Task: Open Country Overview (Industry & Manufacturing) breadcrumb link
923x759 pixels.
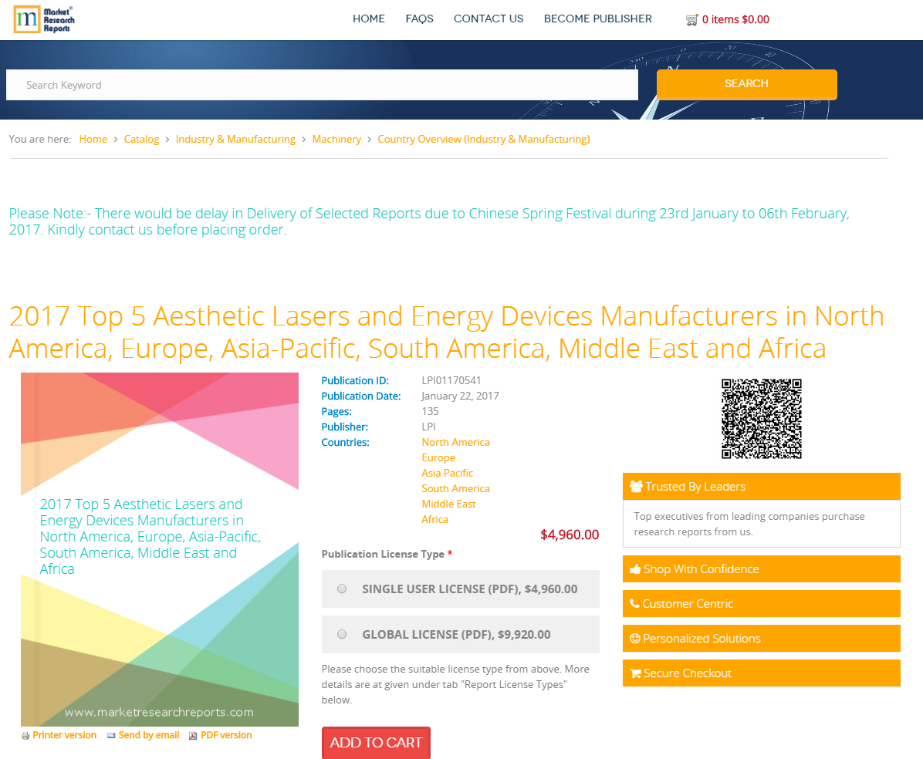Action: tap(484, 140)
